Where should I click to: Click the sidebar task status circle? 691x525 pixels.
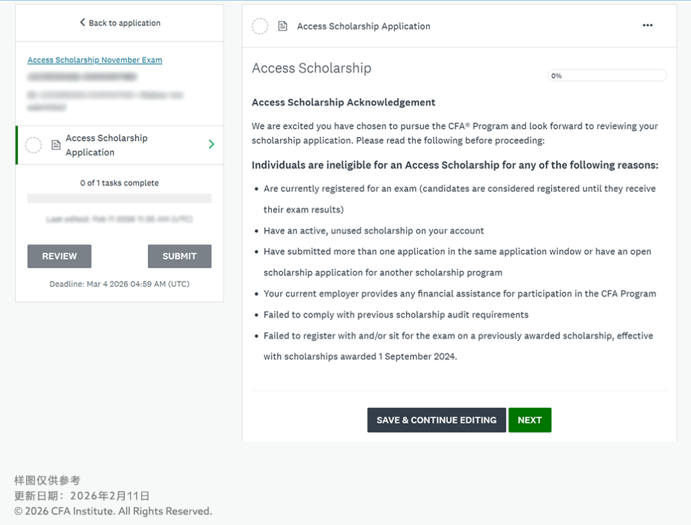33,145
